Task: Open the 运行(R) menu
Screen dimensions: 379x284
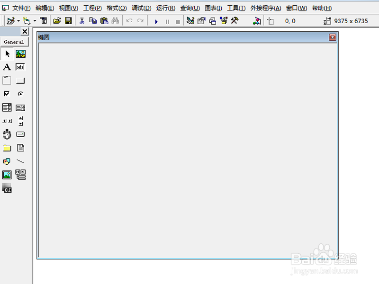Action: [x=165, y=8]
